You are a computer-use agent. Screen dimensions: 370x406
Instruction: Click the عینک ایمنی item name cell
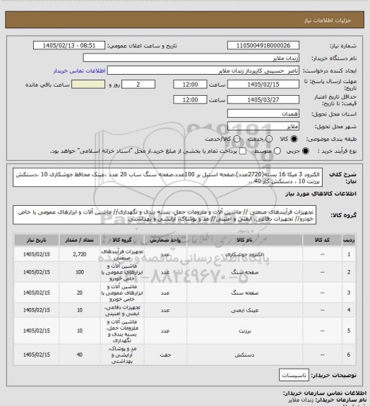(244, 310)
